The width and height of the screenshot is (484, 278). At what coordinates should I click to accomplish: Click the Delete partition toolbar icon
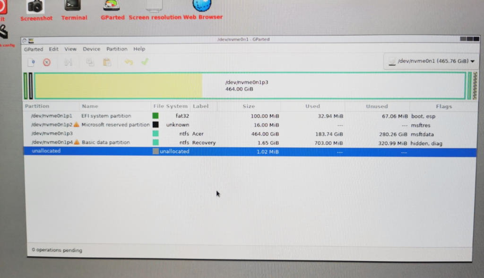click(x=47, y=62)
